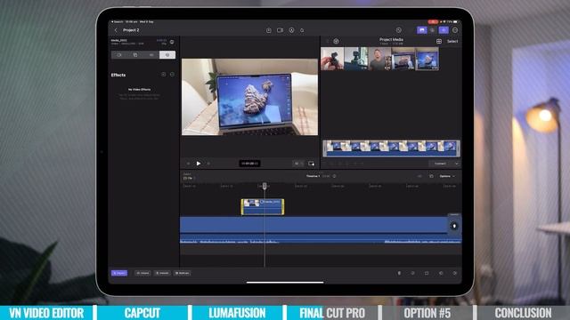Viewport: 570px width, 320px height.
Task: Jump to previous frame left of Play
Action: 188,164
